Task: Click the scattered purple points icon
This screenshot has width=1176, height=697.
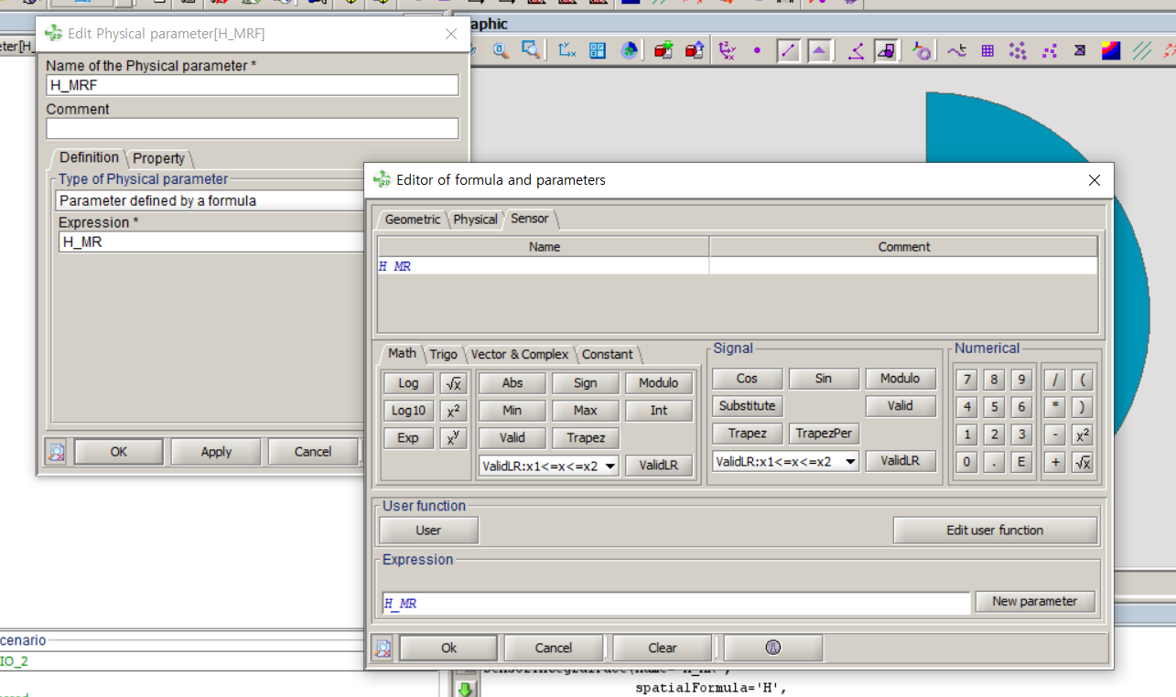Action: [1049, 50]
